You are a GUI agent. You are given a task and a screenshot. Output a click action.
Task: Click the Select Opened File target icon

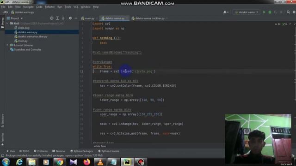[x=52, y=18]
